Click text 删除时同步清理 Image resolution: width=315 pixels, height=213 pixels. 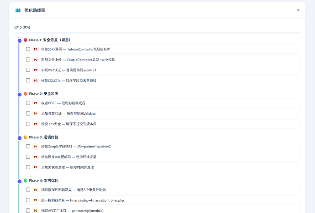[x=82, y=167]
